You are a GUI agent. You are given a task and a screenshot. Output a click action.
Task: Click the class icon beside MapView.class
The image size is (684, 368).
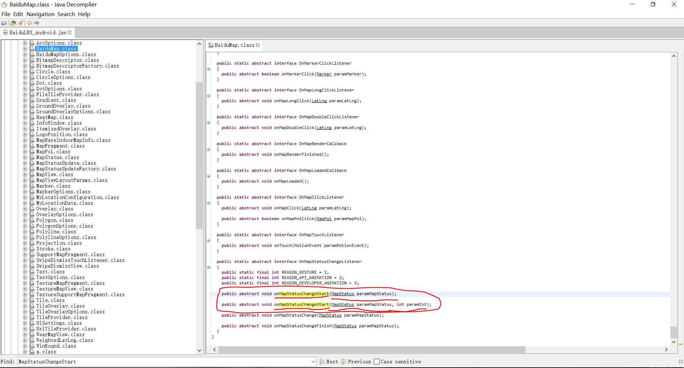(32, 175)
